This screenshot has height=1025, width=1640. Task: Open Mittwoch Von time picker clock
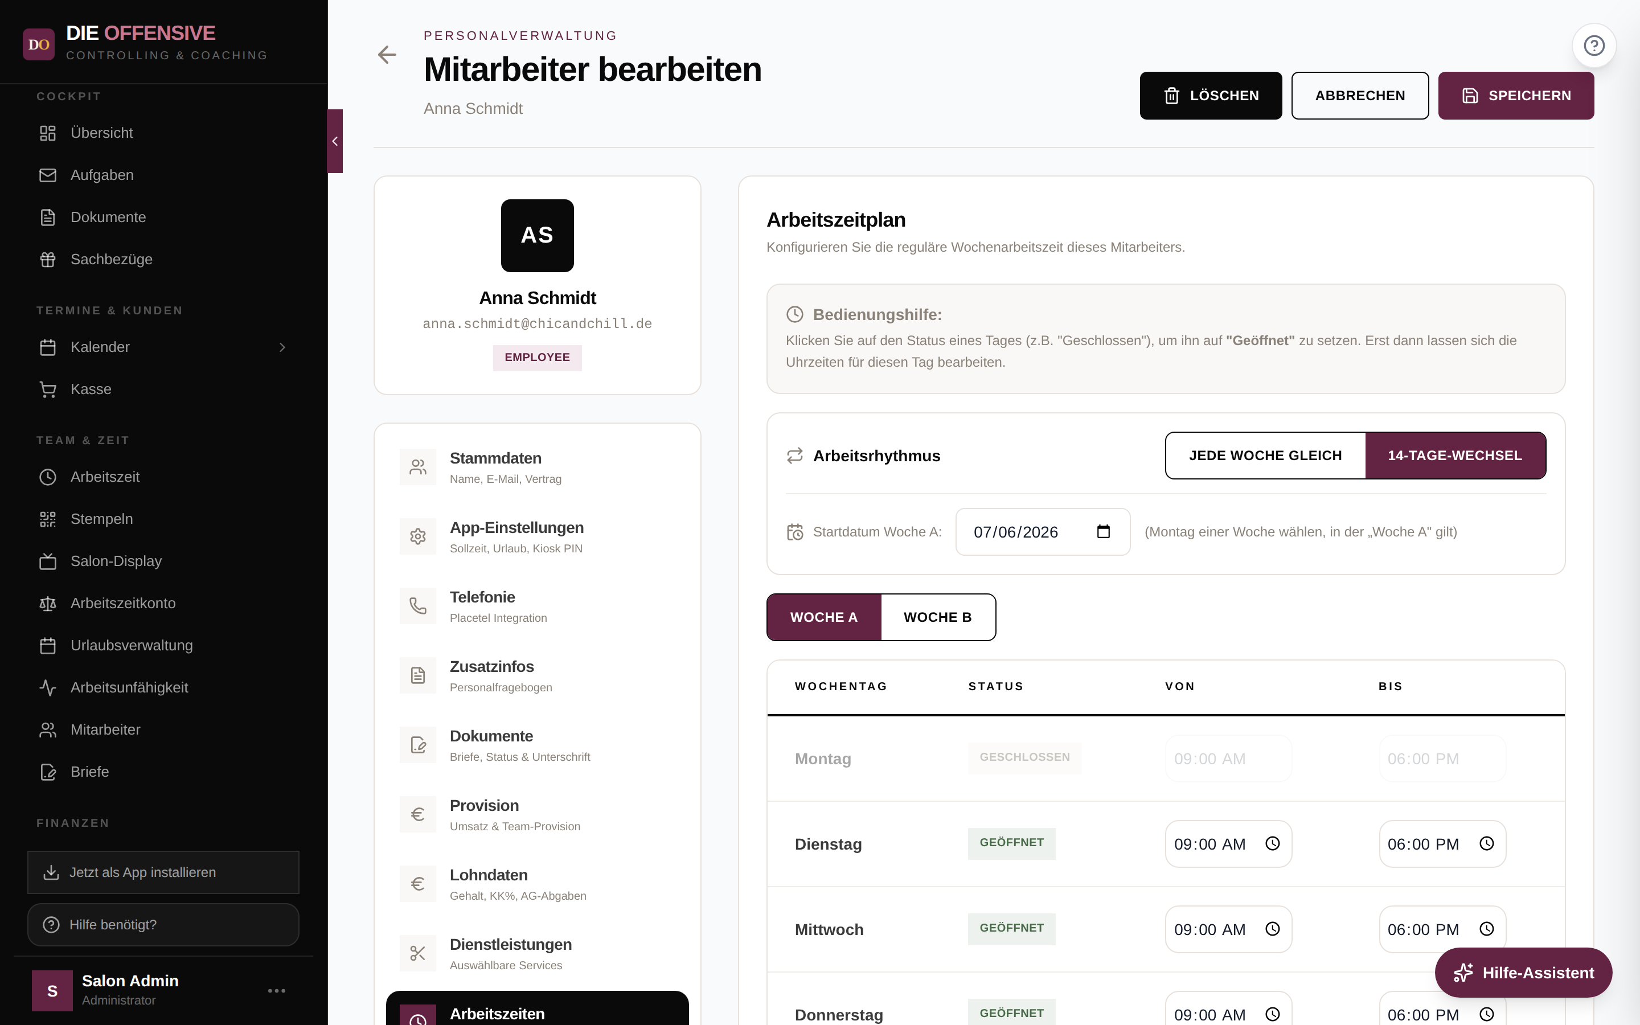click(1273, 929)
